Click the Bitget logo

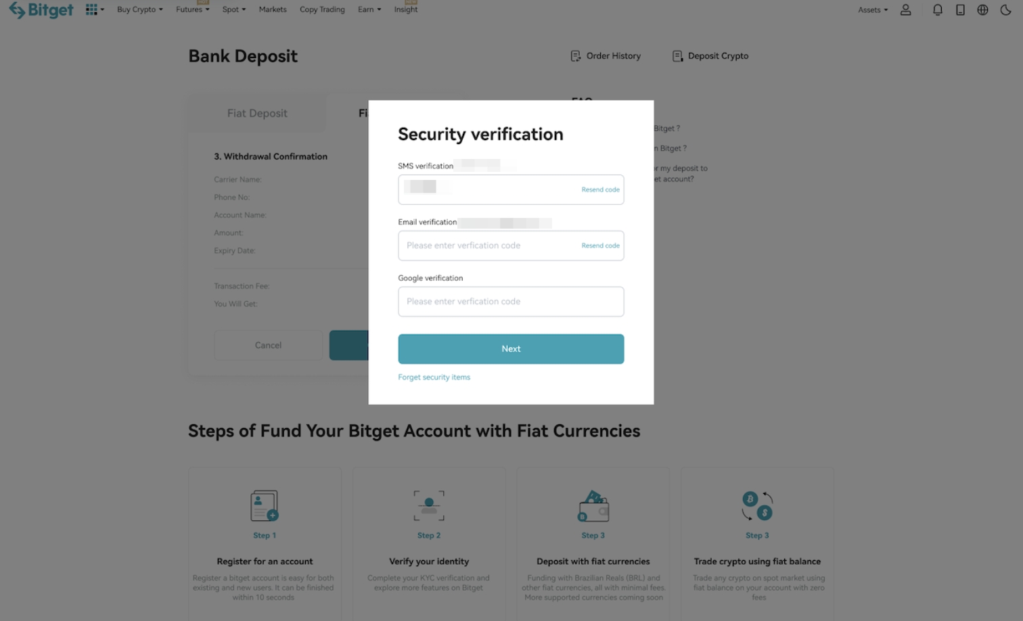pyautogui.click(x=41, y=9)
